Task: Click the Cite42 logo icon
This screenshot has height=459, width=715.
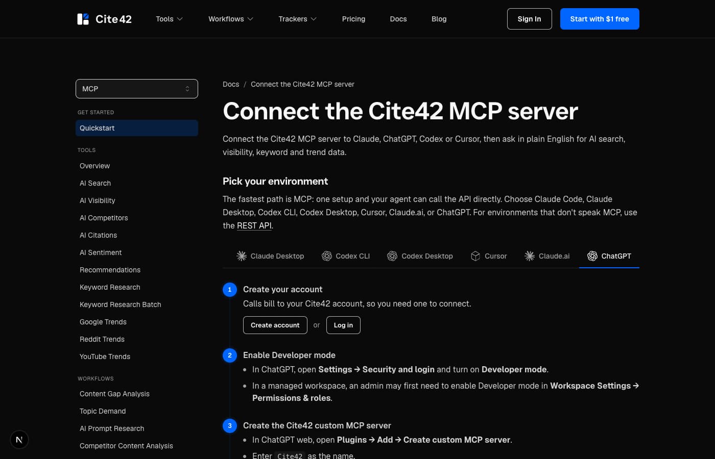Action: pos(83,19)
